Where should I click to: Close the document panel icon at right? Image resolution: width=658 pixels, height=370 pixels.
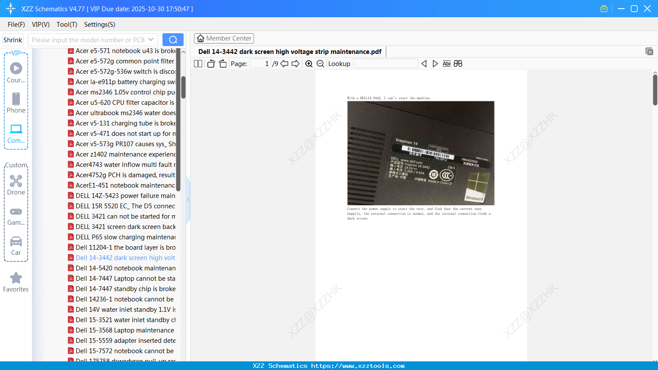tap(649, 51)
